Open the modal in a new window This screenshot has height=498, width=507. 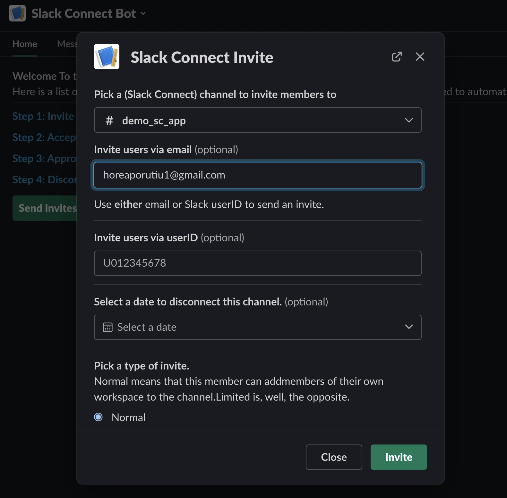pyautogui.click(x=397, y=57)
